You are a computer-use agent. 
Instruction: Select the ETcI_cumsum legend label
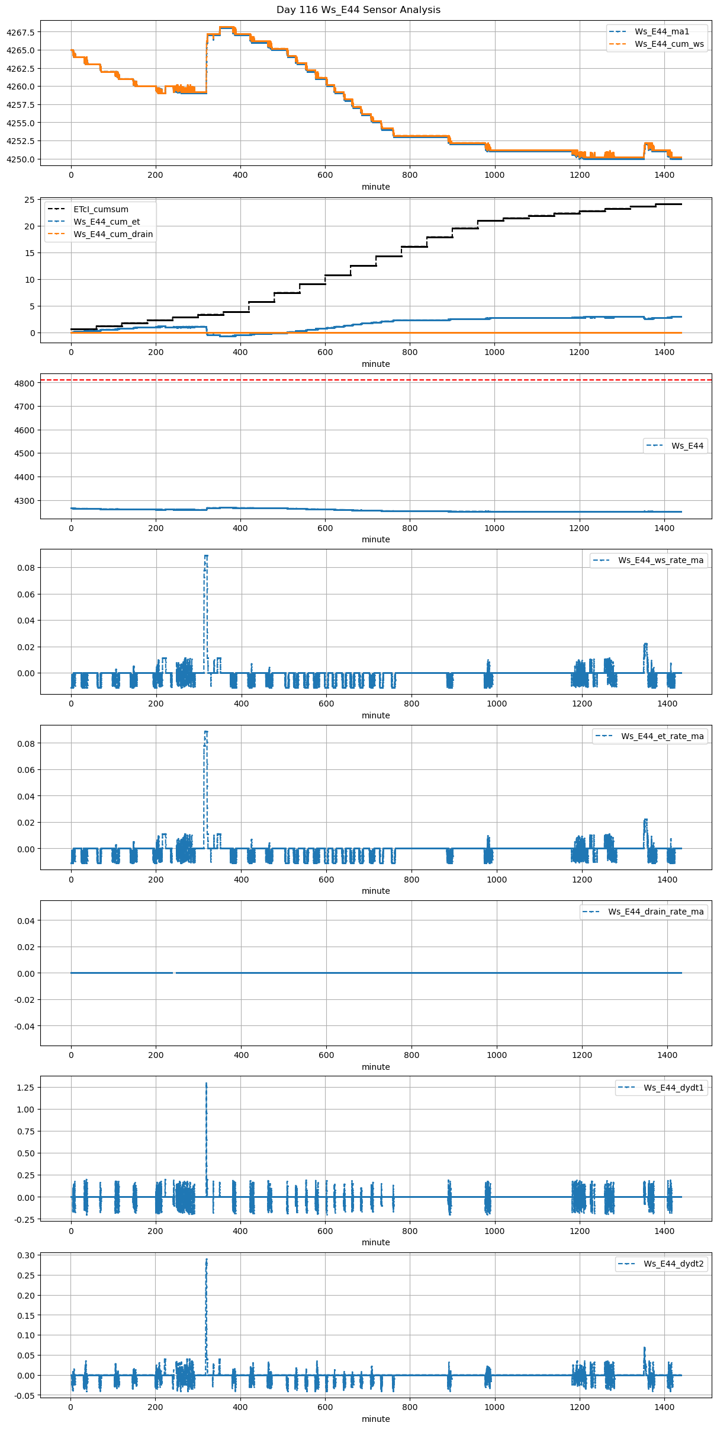(101, 209)
